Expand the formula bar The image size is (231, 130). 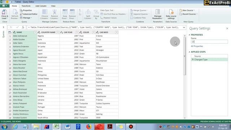[x=184, y=27]
